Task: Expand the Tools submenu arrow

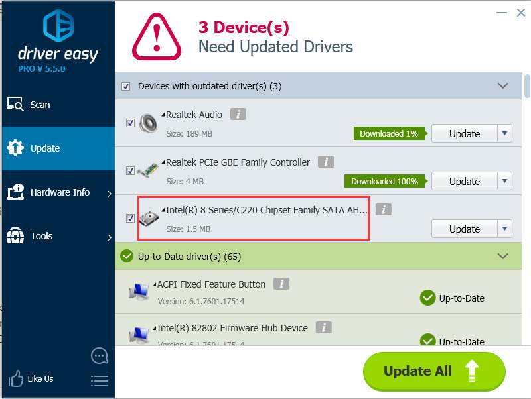Action: coord(110,237)
